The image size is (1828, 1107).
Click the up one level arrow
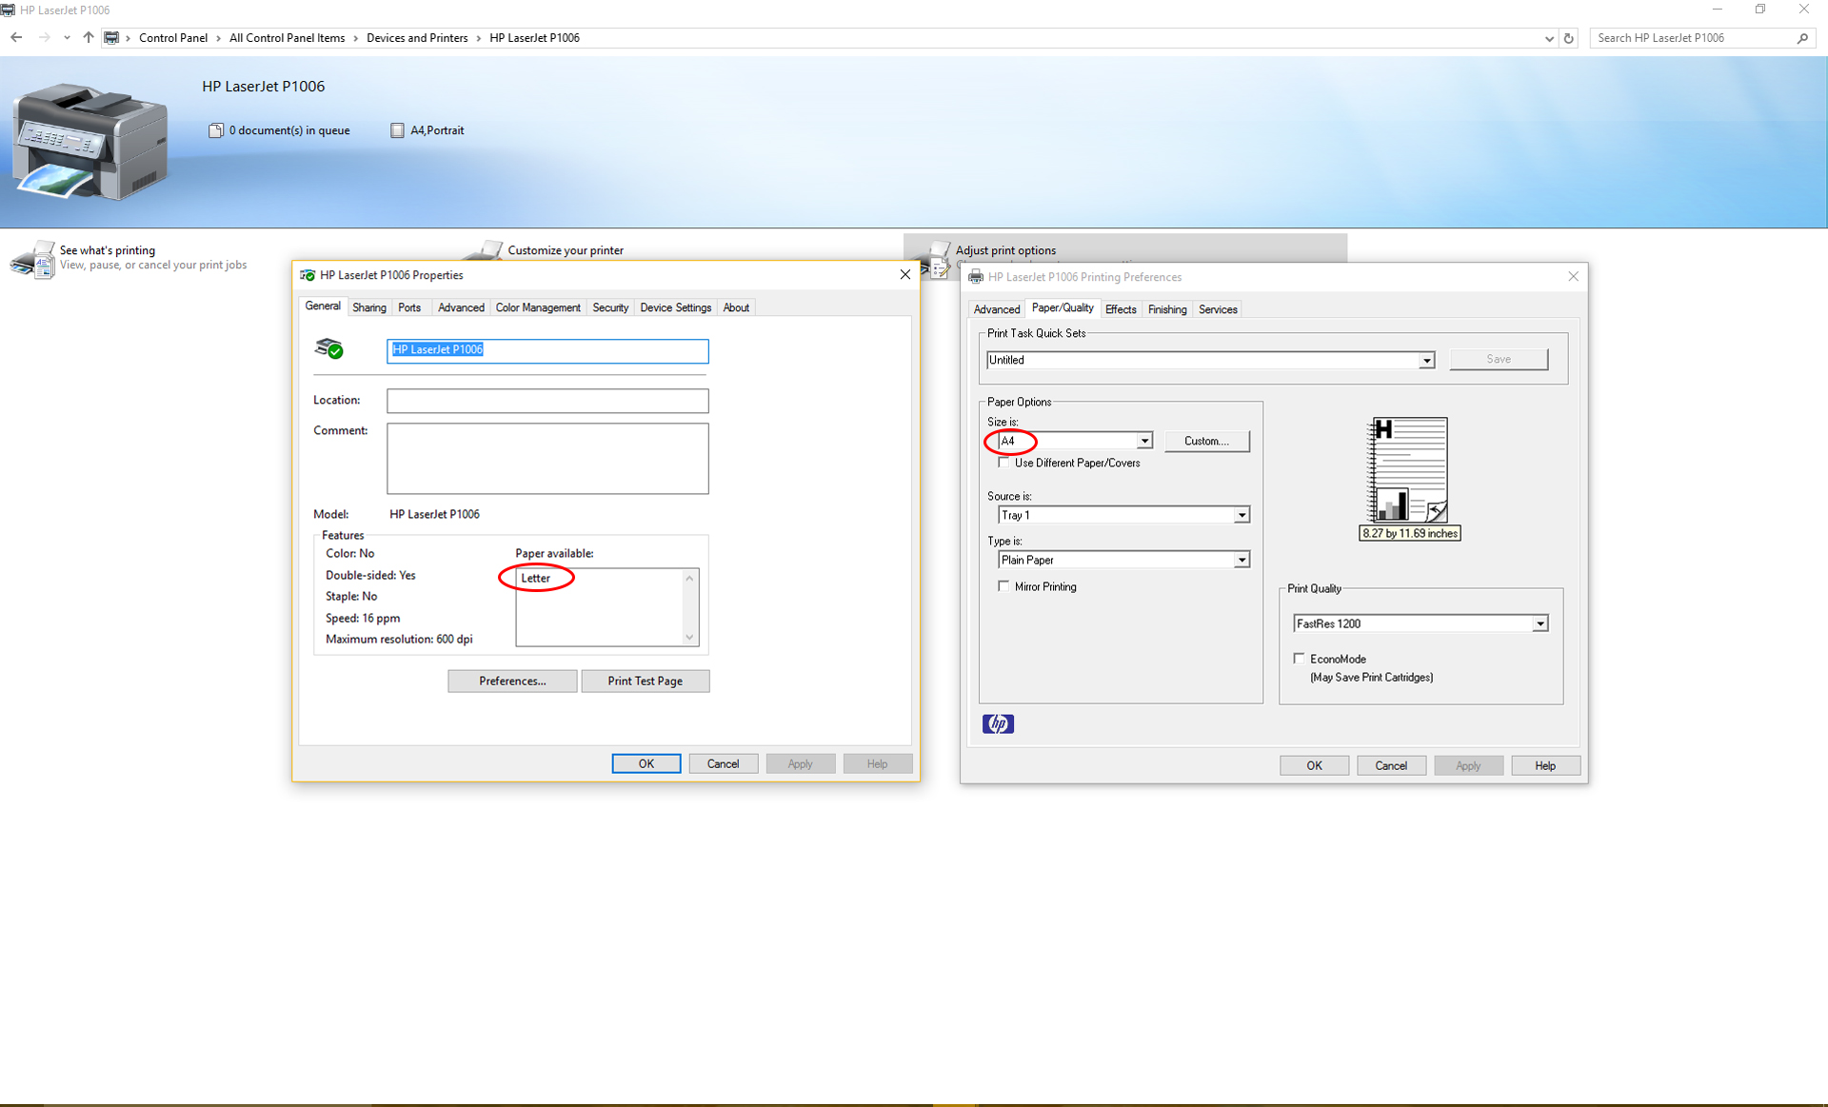tap(89, 38)
